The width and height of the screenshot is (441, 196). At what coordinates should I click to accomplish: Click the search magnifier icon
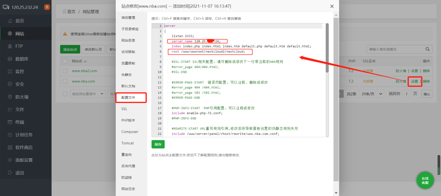click(x=428, y=49)
